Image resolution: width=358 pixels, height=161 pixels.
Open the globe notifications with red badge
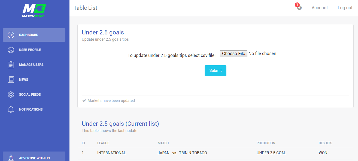[299, 7]
